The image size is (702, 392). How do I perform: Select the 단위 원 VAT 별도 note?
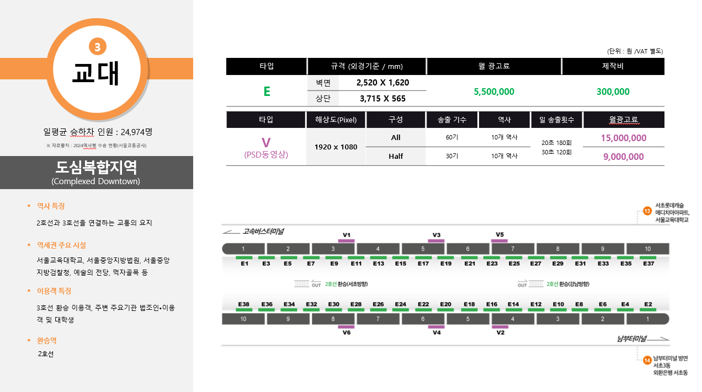[635, 51]
